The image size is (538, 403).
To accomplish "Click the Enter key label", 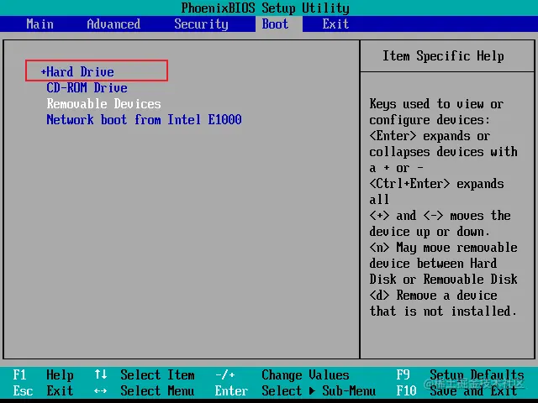I will tap(232, 390).
